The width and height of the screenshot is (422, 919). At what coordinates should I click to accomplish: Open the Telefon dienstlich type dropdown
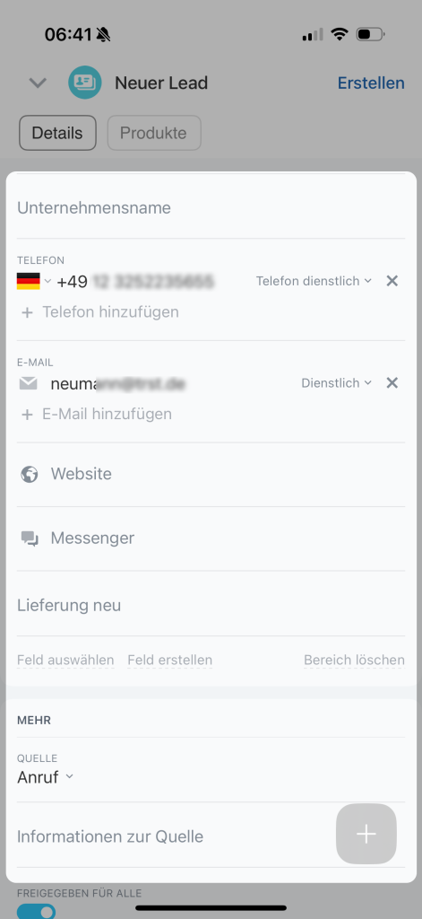(314, 281)
